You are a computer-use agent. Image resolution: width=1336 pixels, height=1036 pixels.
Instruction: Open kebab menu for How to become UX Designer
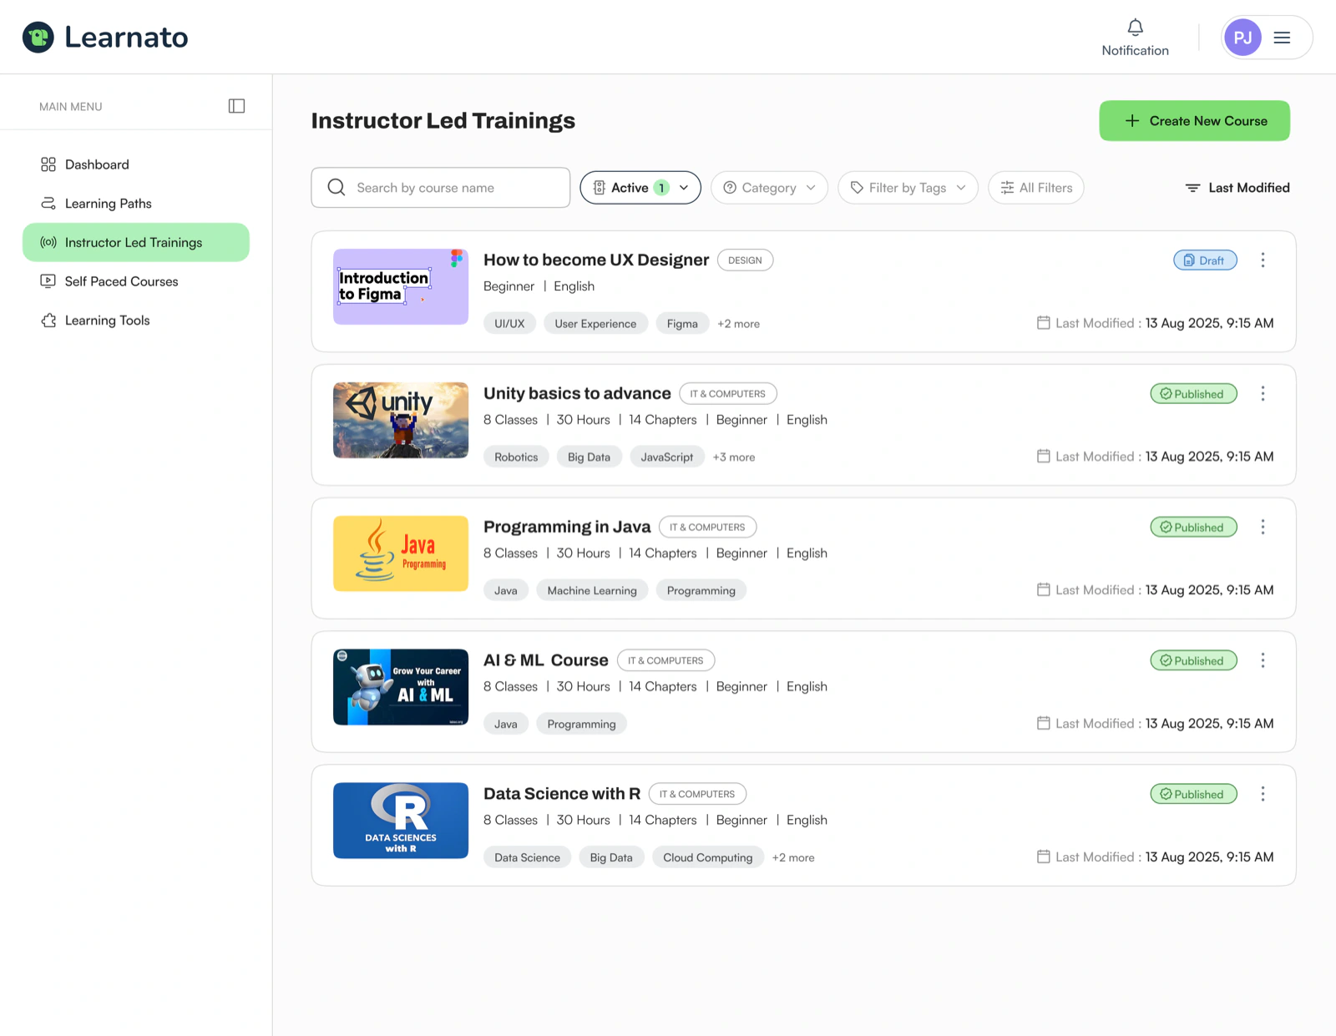(x=1263, y=260)
